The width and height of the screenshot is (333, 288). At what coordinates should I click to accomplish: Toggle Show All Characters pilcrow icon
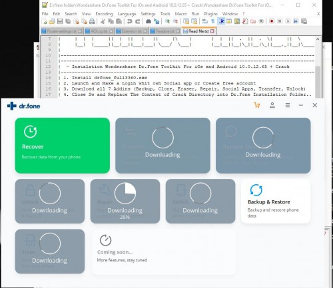(x=213, y=21)
